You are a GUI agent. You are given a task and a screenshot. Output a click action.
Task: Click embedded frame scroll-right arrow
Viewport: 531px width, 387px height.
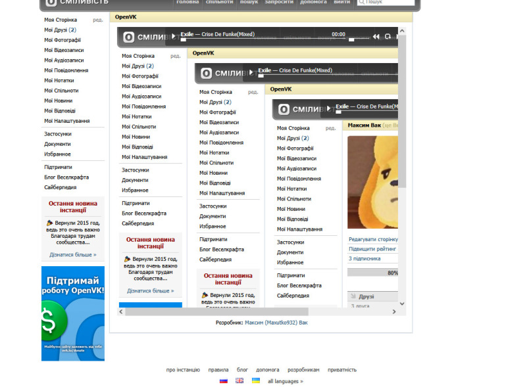[394, 311]
